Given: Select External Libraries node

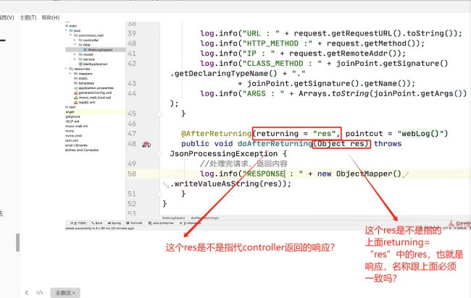Looking at the screenshot, I should point(76,145).
